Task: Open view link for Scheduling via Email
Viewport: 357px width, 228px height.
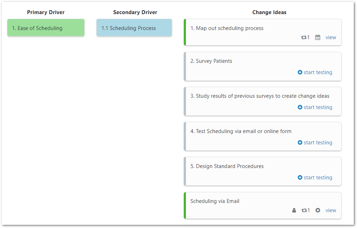Action: [331, 210]
